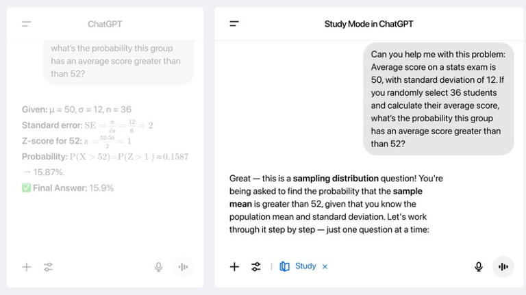Screen dimensions: 526x295
Task: Start dictation with right panel microphone
Action: 479,267
